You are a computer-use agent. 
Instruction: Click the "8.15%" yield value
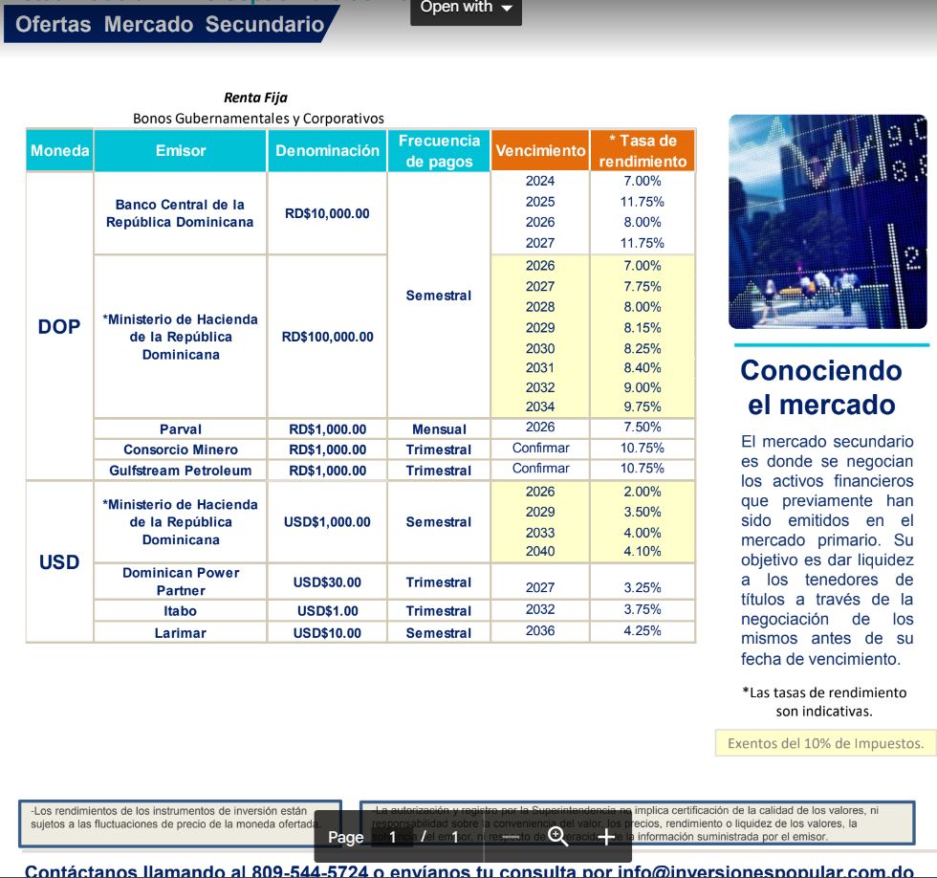pyautogui.click(x=643, y=327)
